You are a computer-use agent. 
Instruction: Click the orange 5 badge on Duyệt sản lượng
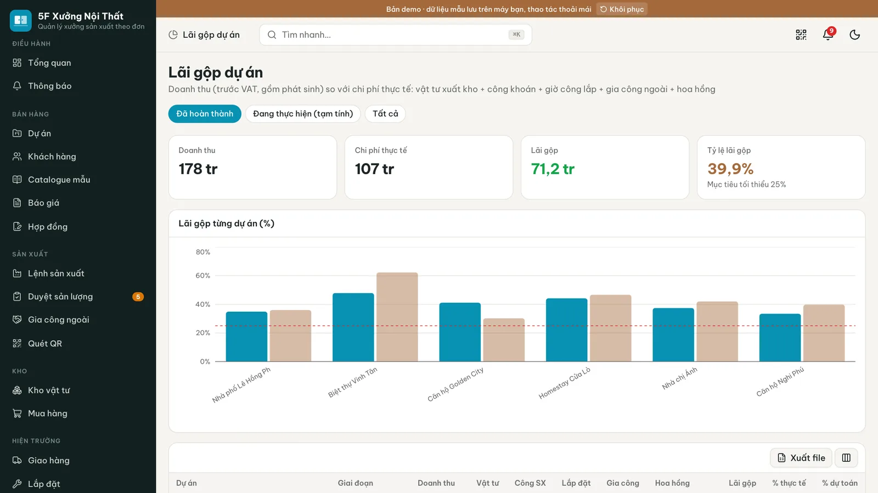(x=138, y=297)
